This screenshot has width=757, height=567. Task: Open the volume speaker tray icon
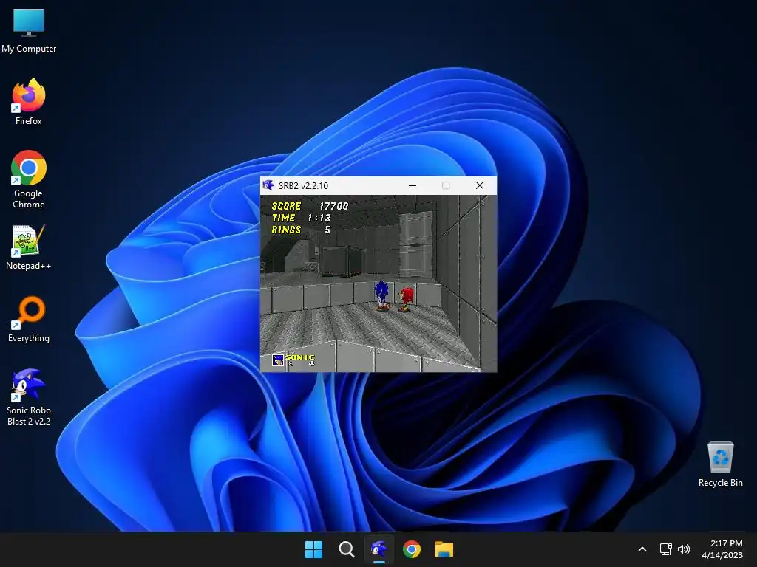tap(684, 549)
